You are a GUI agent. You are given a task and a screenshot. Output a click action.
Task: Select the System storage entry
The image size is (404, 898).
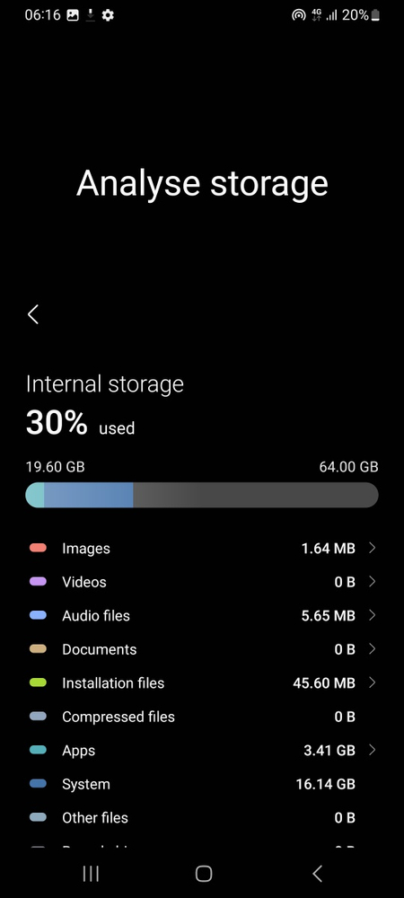tap(202, 784)
